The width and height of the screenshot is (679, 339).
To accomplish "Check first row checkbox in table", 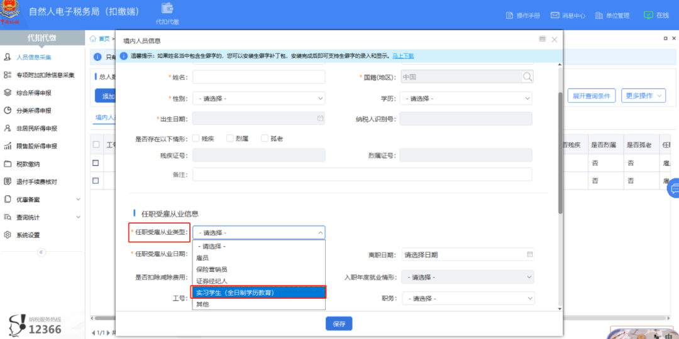I will [96, 163].
